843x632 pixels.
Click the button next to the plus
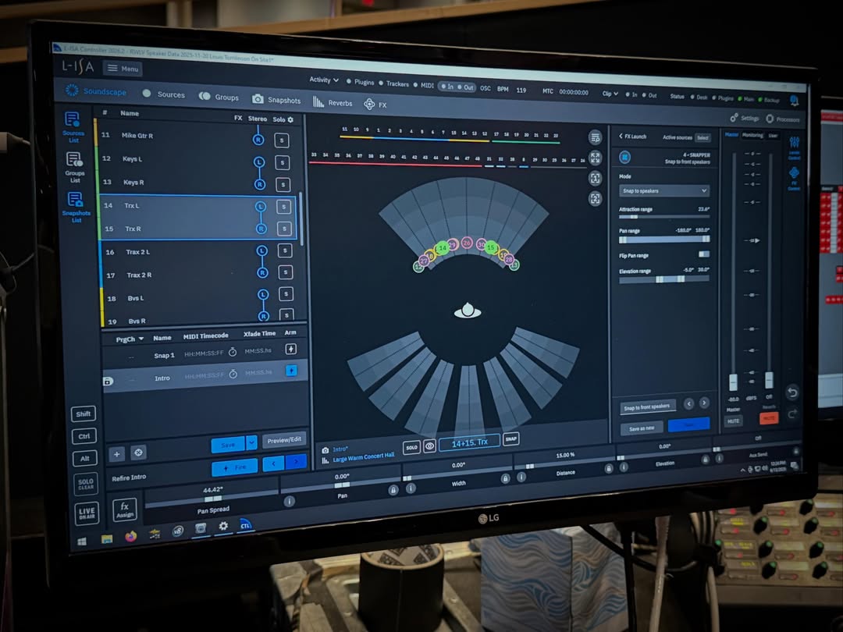coord(138,453)
